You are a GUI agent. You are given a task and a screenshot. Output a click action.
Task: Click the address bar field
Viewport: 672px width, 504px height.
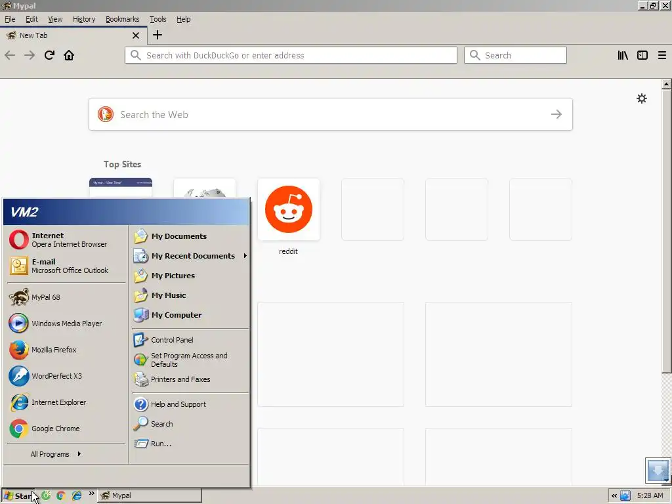(x=291, y=55)
